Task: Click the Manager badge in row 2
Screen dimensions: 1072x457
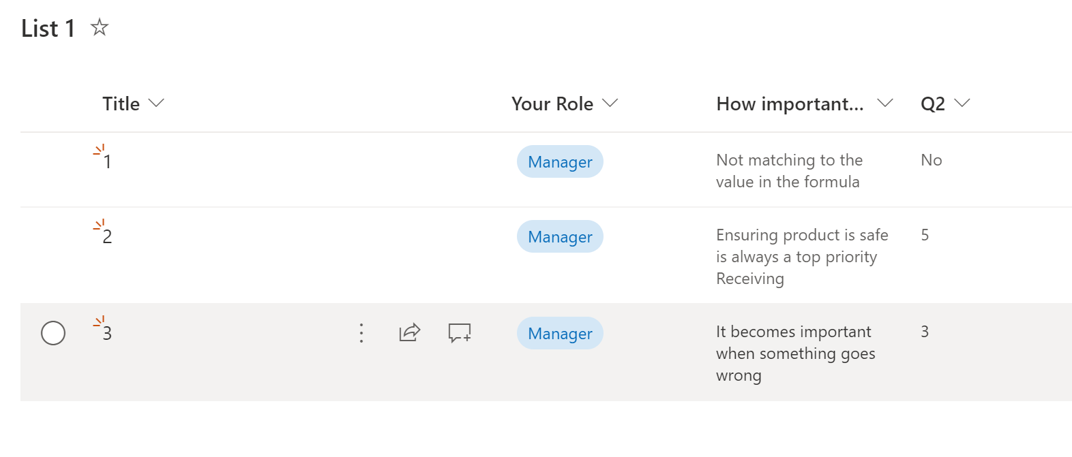Action: (x=560, y=237)
